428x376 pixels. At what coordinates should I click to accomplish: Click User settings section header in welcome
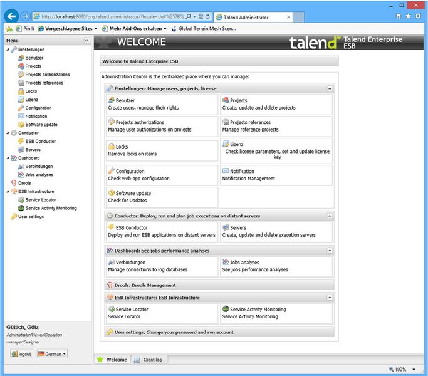[219, 332]
